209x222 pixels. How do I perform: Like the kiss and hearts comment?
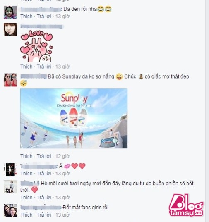[x=26, y=174]
